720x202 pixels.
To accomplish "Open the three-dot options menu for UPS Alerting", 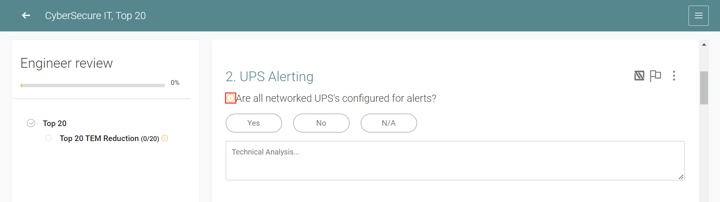I will click(x=674, y=76).
